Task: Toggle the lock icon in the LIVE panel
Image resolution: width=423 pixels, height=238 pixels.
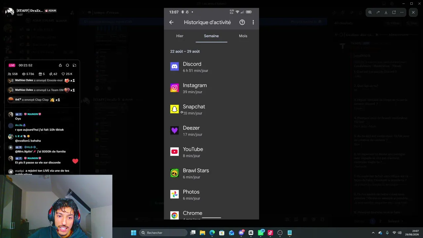Action: click(x=60, y=65)
